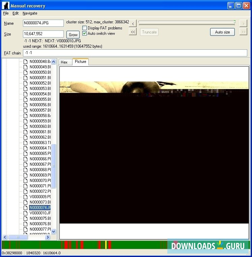Viewport: 252px width, 257px height.
Task: Click file tree scroll up arrow
Action: (x=54, y=62)
